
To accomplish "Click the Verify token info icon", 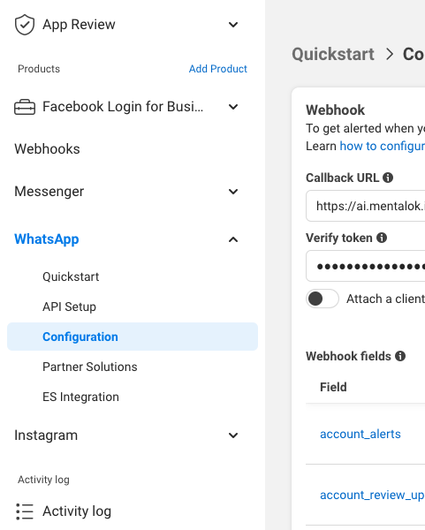I will click(x=382, y=238).
